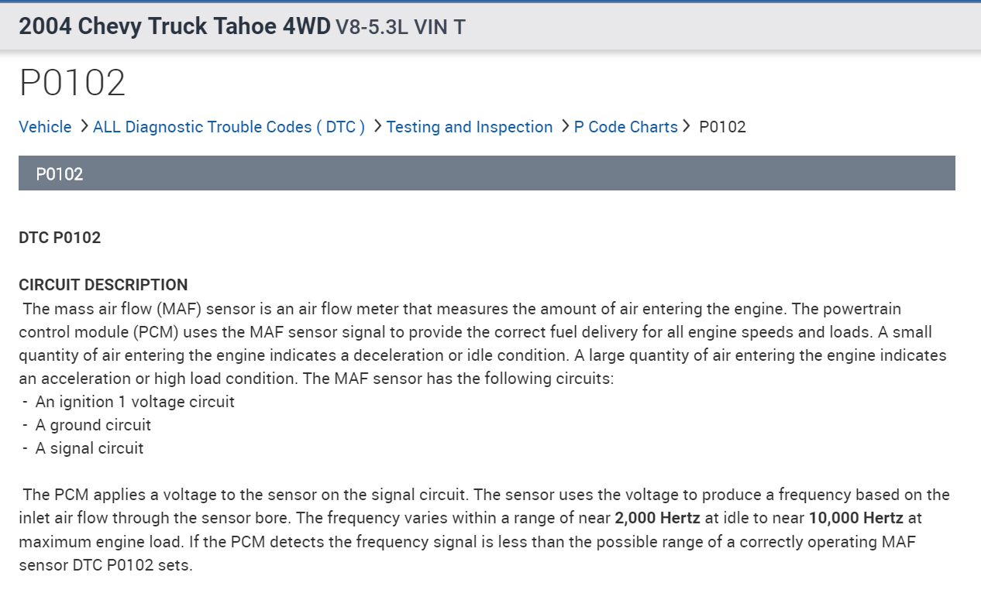
Task: Click chevron following ALL Diagnostic Trouble Codes
Action: click(x=377, y=127)
